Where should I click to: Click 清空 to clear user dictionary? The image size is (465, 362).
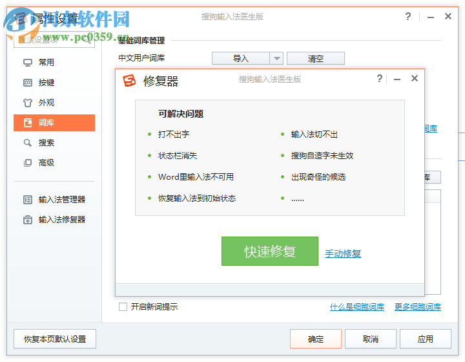click(x=316, y=58)
